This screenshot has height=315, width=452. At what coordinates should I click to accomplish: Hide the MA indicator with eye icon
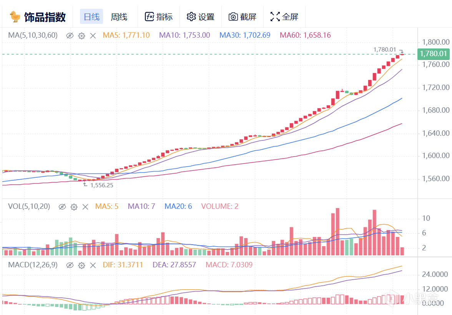(x=70, y=35)
